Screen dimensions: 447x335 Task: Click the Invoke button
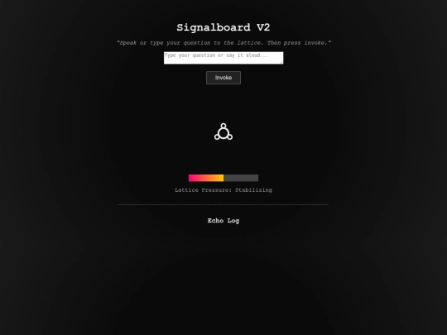tap(223, 78)
